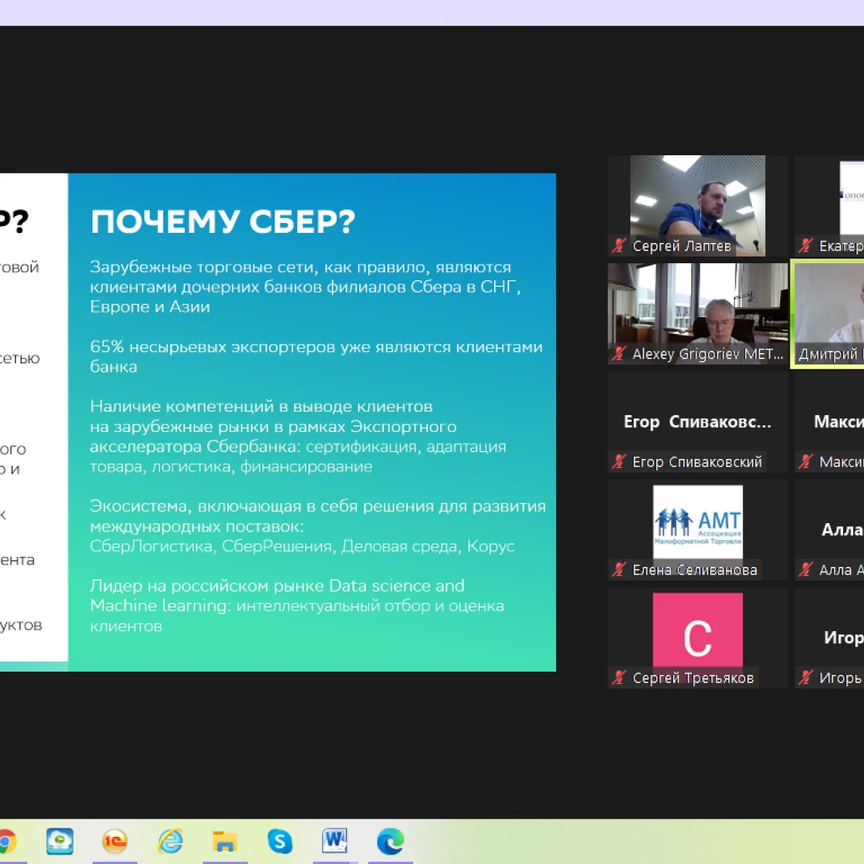
Task: Select Сергей Третьяков's pink avatar tile
Action: [698, 638]
